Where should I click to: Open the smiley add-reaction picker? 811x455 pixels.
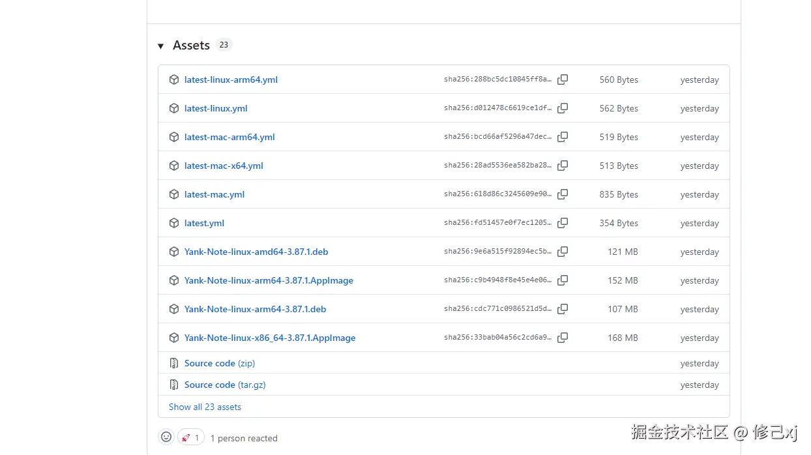point(166,437)
